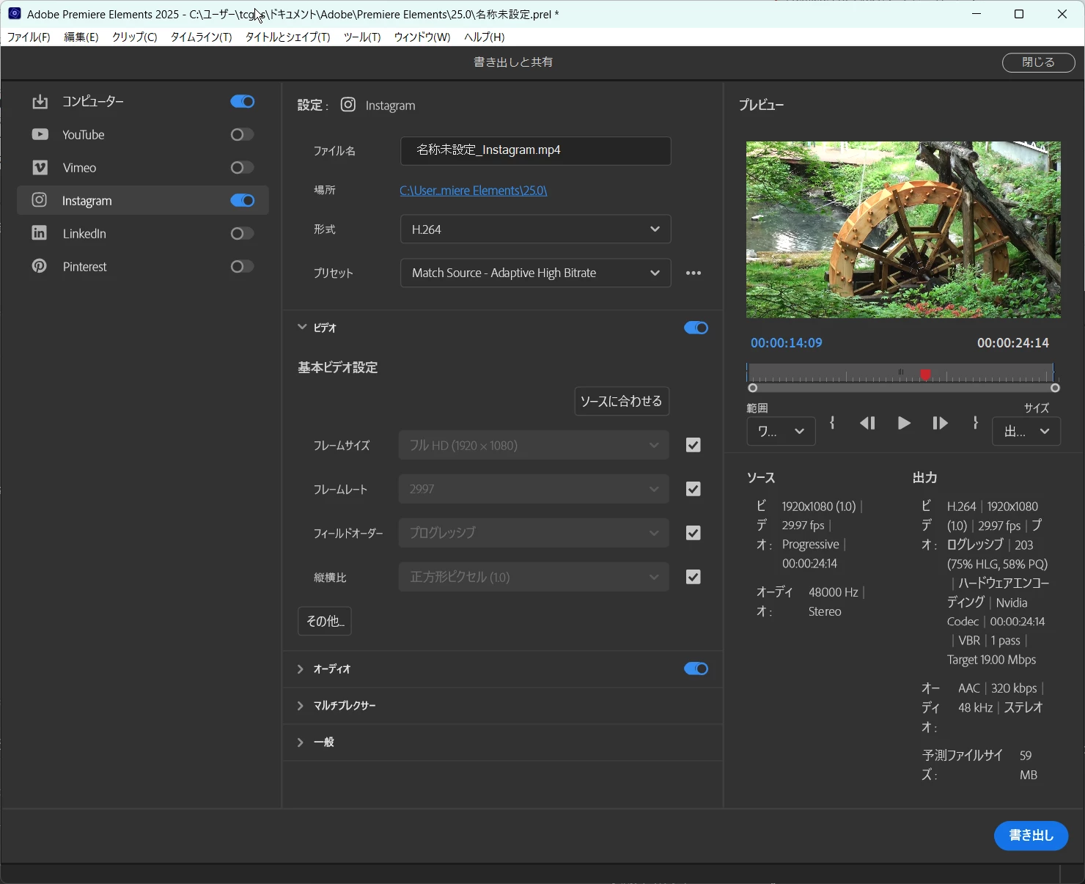Step forward one frame in preview
The image size is (1085, 884).
(x=940, y=423)
